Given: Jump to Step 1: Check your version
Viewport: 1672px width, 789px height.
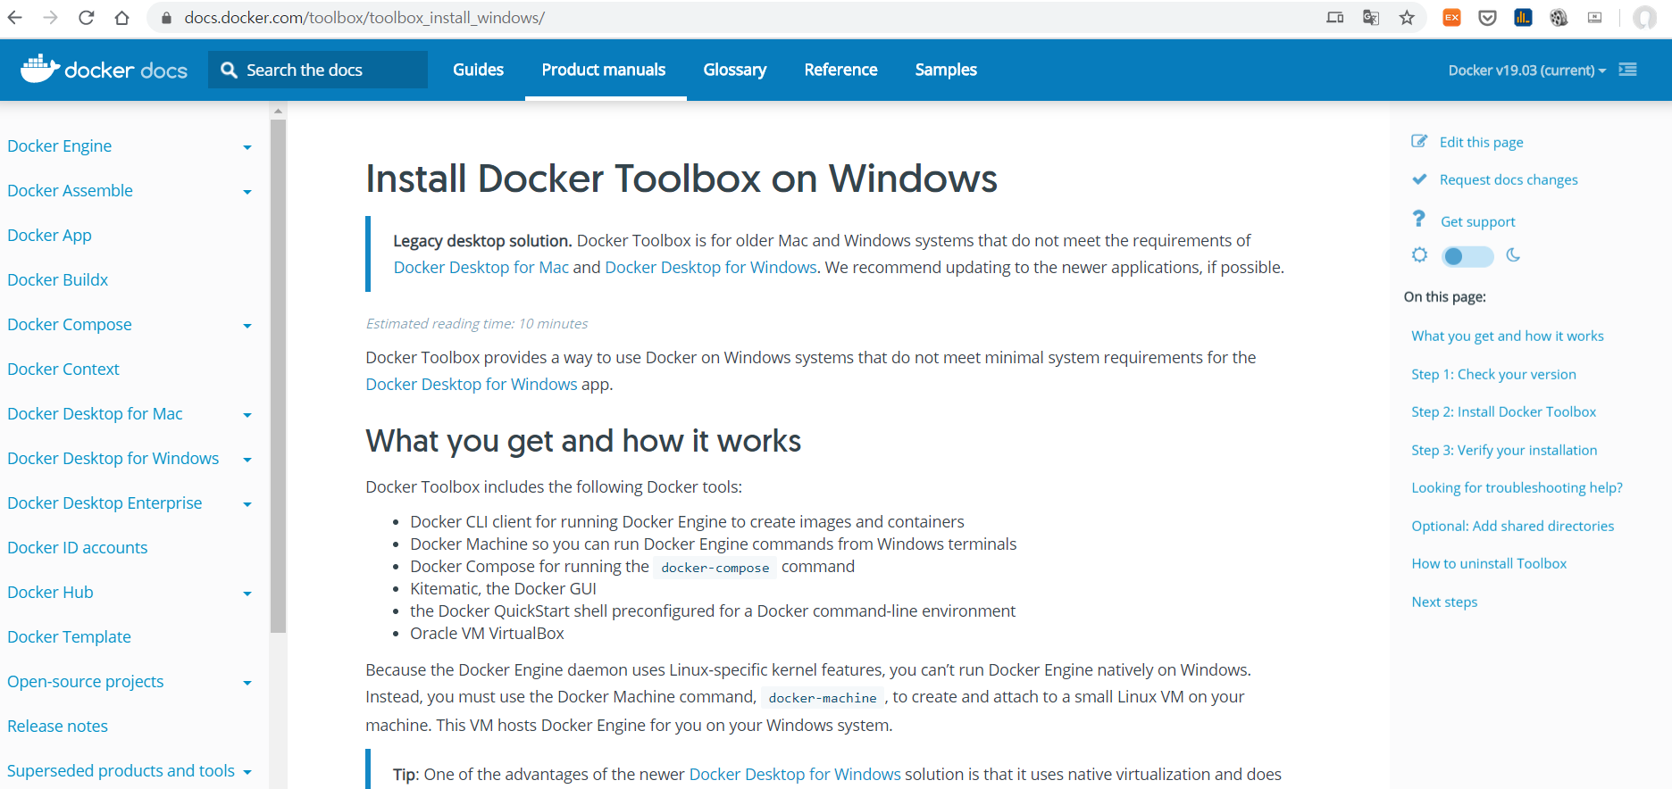Looking at the screenshot, I should [x=1493, y=374].
